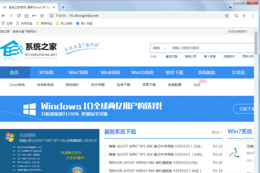The height and width of the screenshot is (173, 260).
Task: Open the 杀死标签 bookmark
Action: (24, 23)
